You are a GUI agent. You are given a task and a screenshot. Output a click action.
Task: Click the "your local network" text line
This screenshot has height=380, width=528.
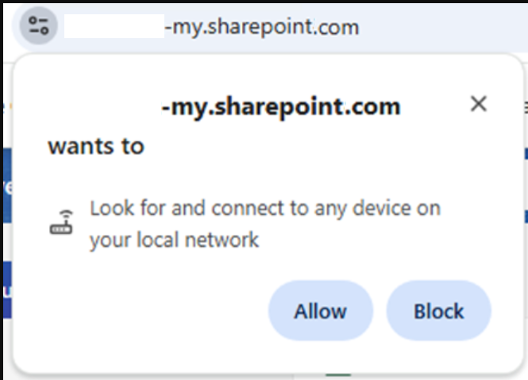(x=174, y=240)
